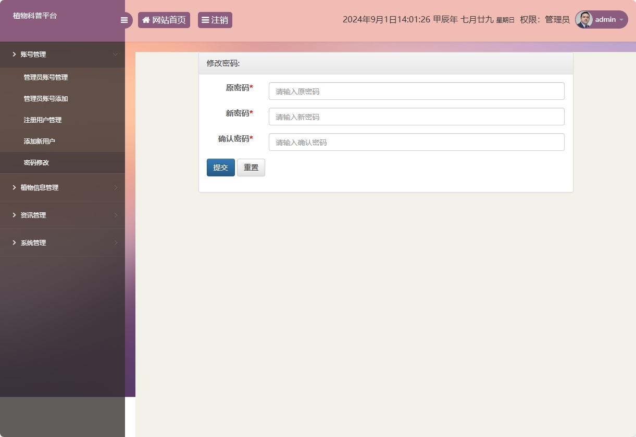Collapse the 账号管理 menu section
636x437 pixels.
click(x=63, y=55)
